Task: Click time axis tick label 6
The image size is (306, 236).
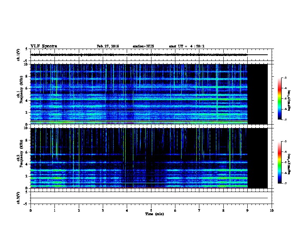Action: pos(175,211)
